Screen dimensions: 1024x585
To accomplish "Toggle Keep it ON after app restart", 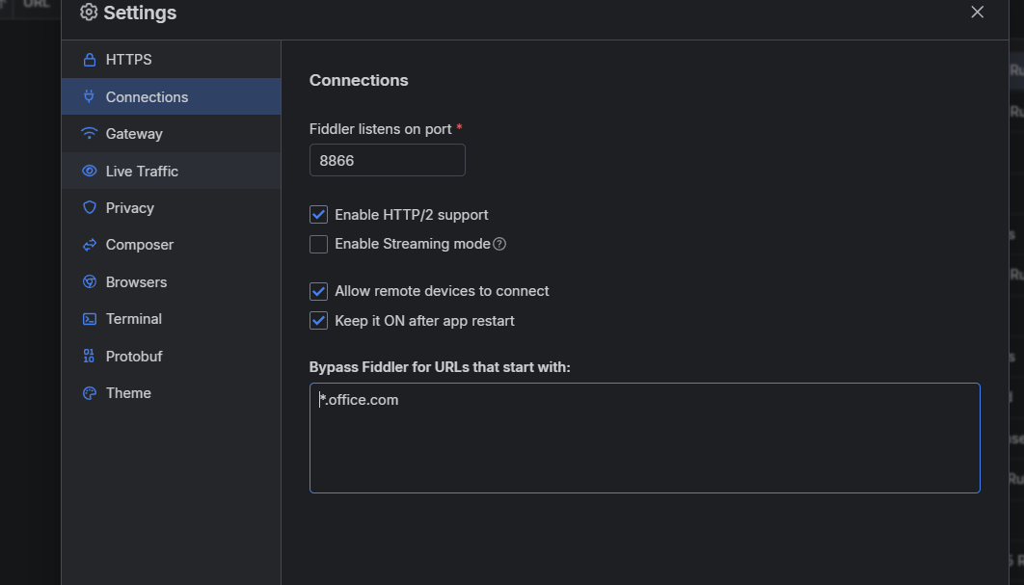I will tap(318, 321).
